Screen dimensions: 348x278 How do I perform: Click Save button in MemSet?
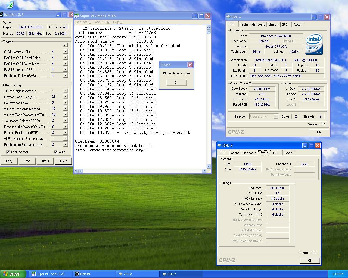coord(27,161)
